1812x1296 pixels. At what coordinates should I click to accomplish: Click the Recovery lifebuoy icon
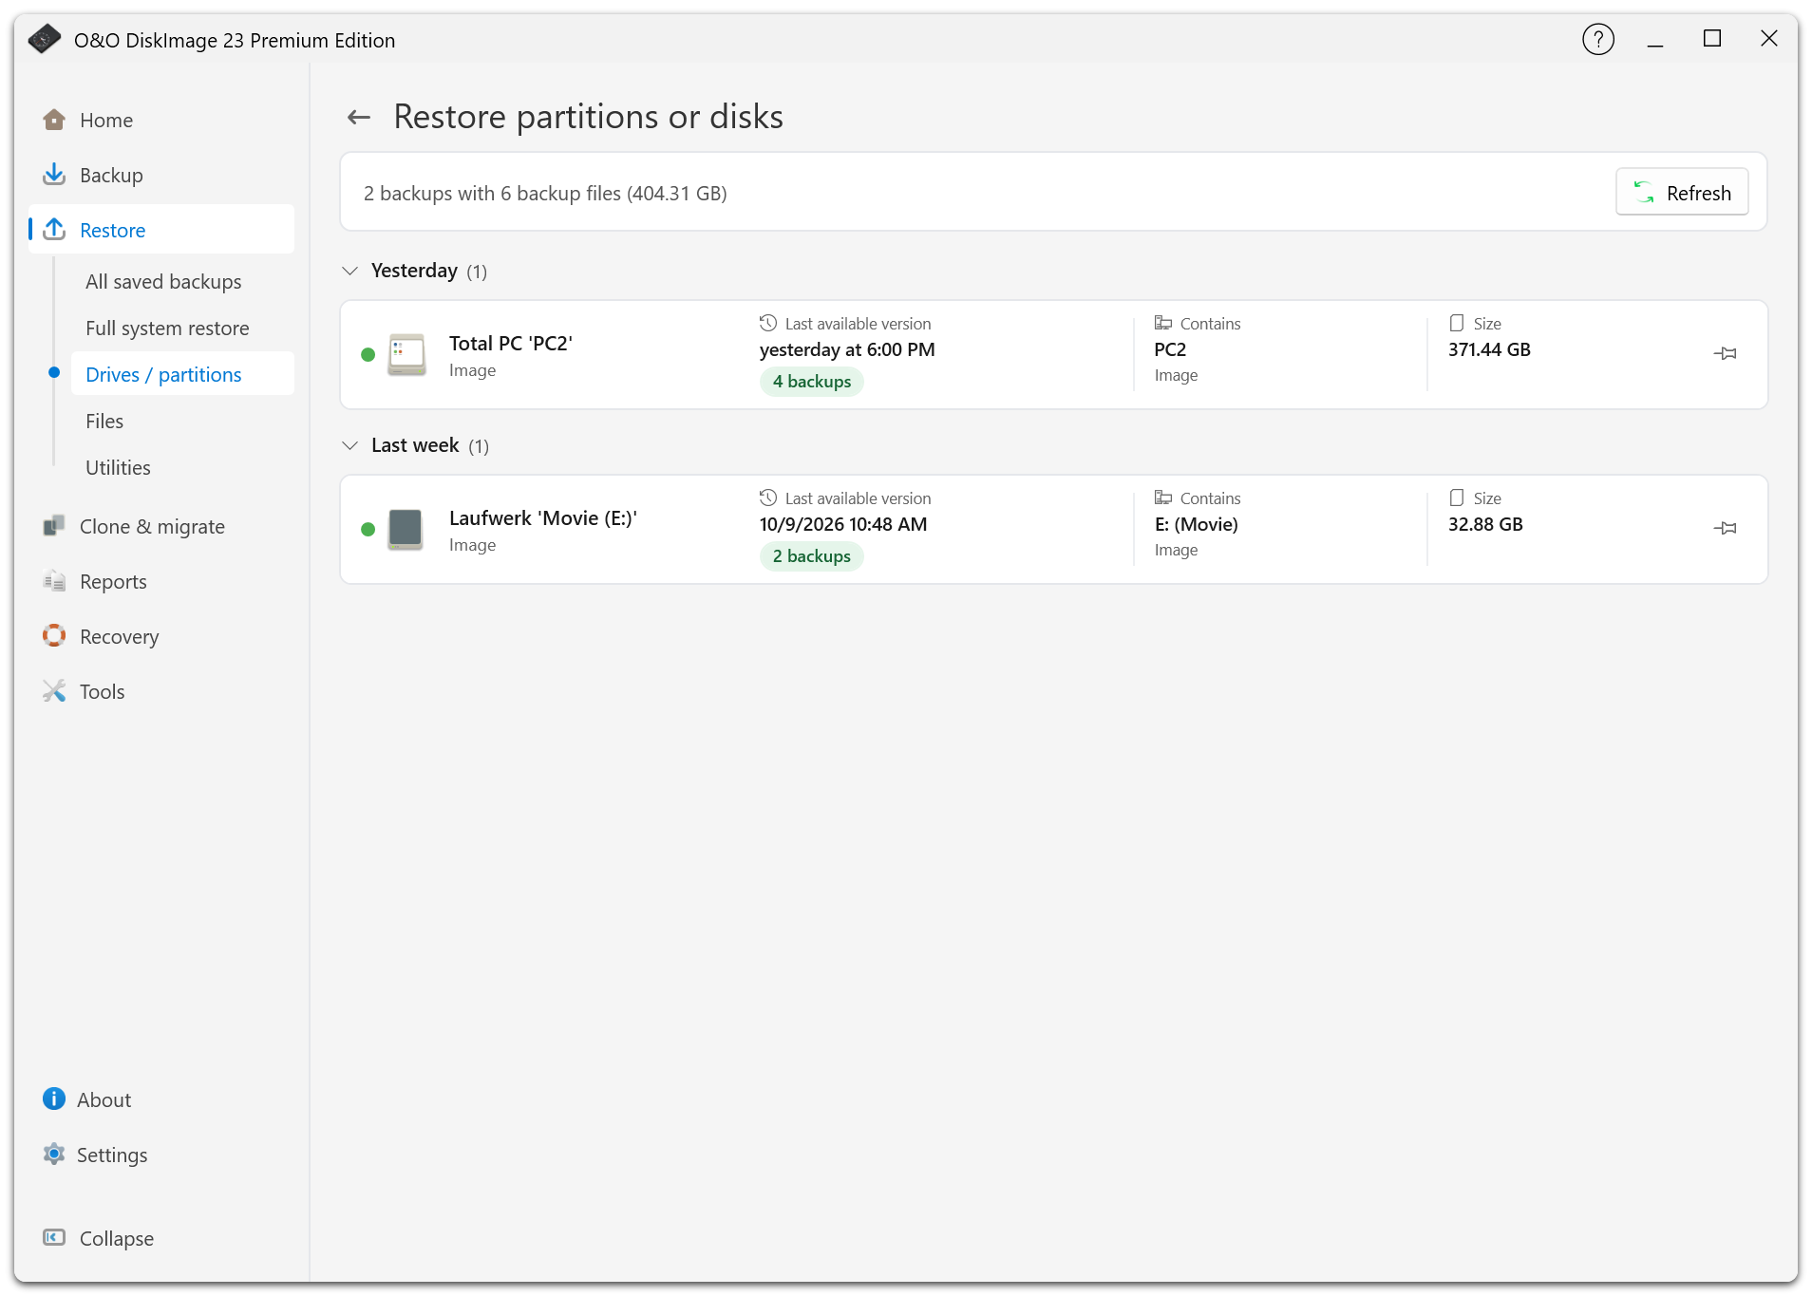(54, 636)
